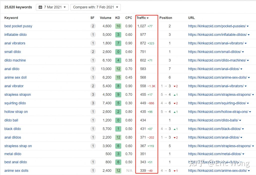Click KD badge 4 in dildo machine row
The image size is (256, 175).
point(118,60)
